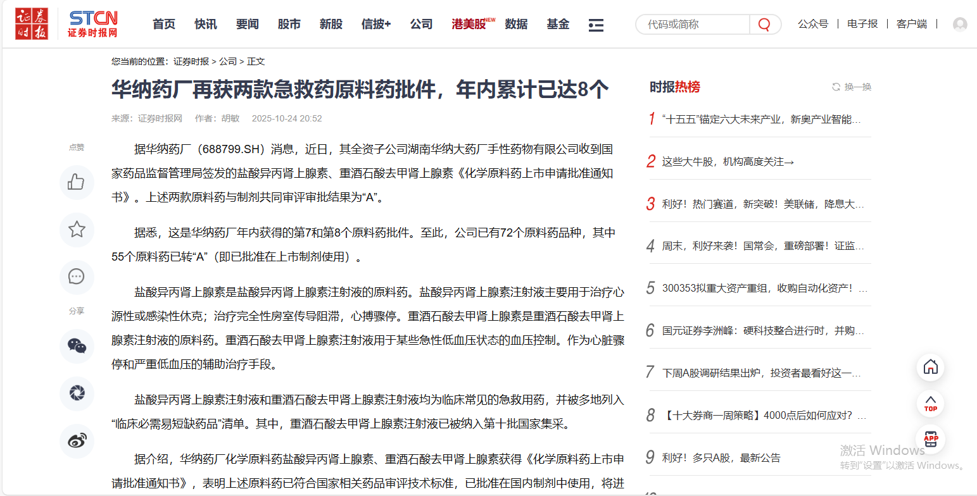Click the floating home shortcut icon
The height and width of the screenshot is (496, 977).
[x=930, y=367]
